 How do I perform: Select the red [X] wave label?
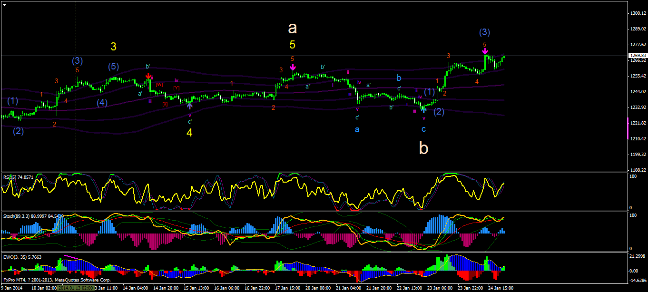point(165,104)
